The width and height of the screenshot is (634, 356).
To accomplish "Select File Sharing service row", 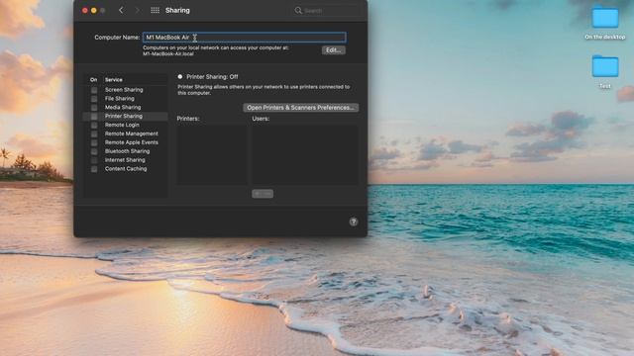I will [x=125, y=99].
